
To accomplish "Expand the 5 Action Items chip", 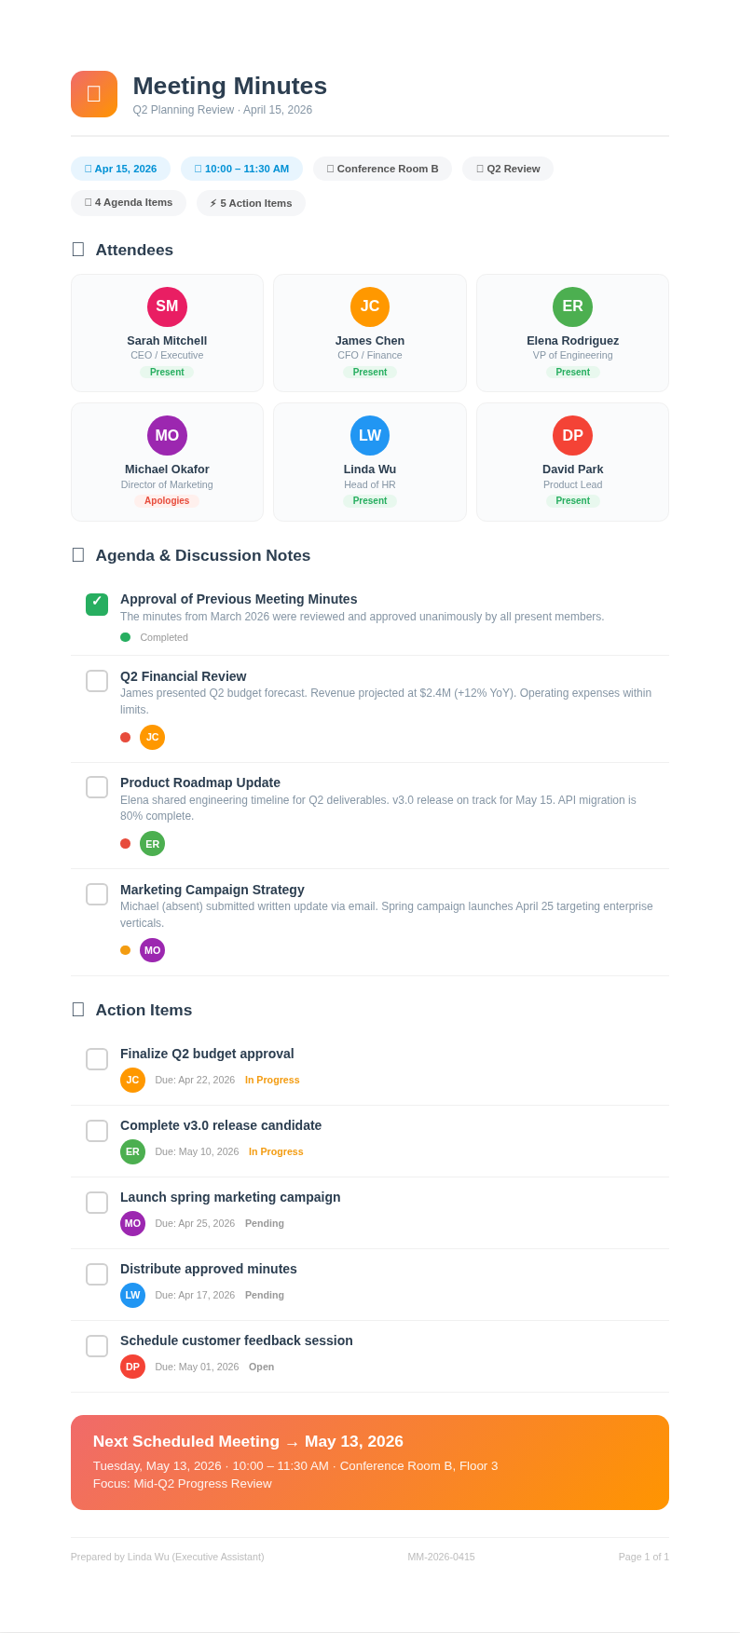I will coord(251,202).
